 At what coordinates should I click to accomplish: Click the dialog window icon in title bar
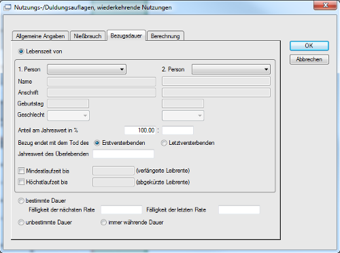(7, 7)
